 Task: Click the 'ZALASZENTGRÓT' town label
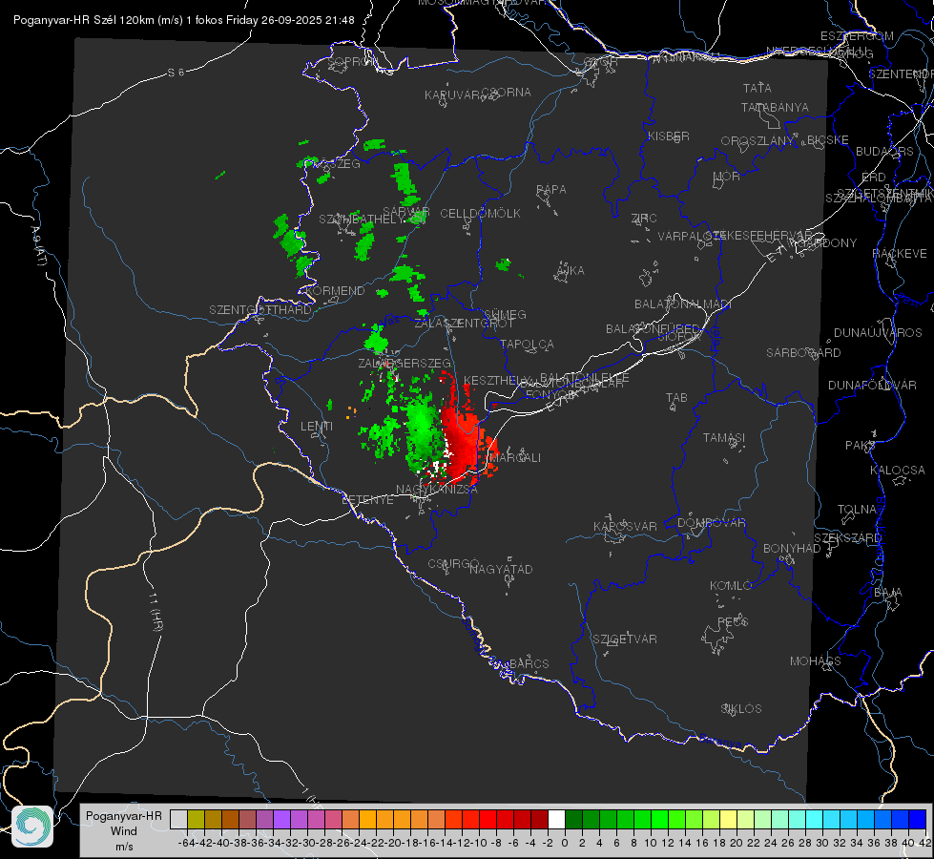tap(464, 324)
